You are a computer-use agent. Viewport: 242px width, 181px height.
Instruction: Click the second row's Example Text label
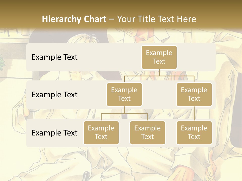(54, 95)
